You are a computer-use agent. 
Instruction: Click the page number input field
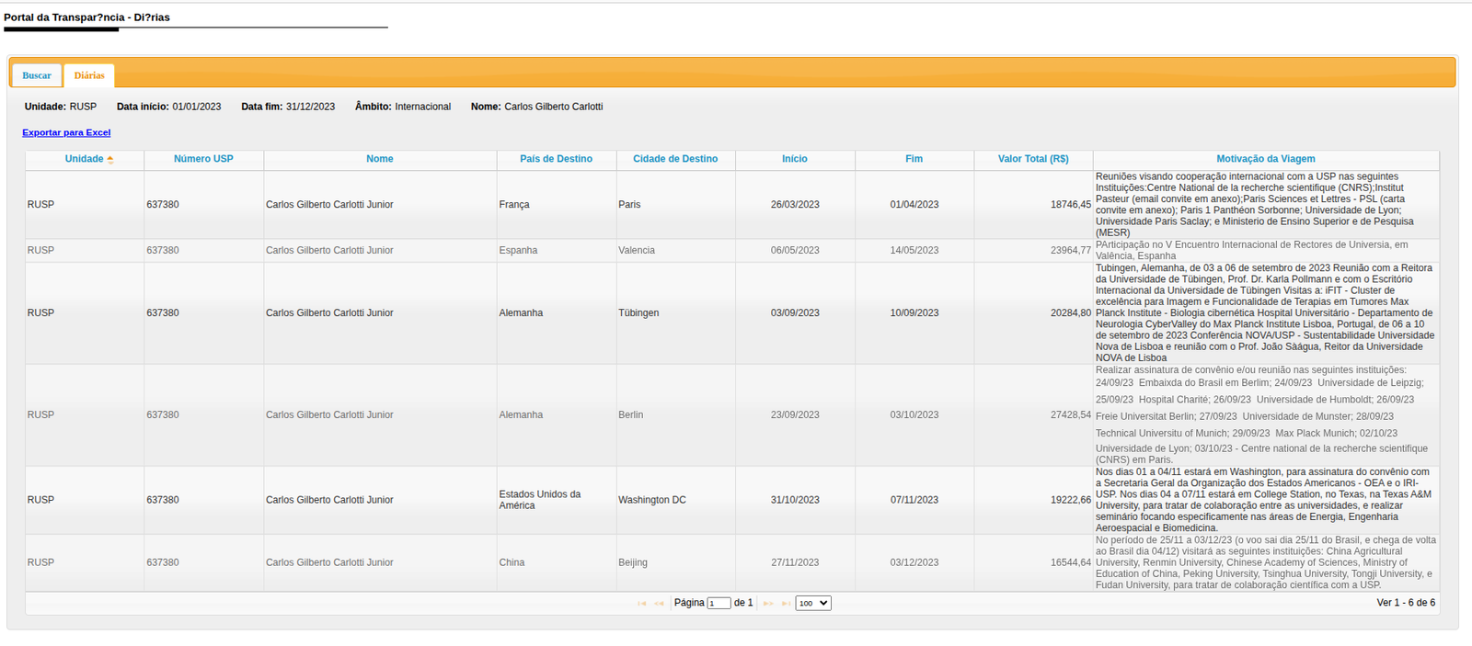(719, 604)
